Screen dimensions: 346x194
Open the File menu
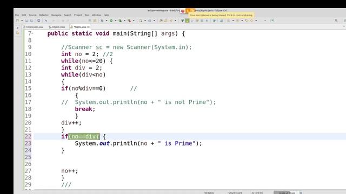(x=17, y=15)
